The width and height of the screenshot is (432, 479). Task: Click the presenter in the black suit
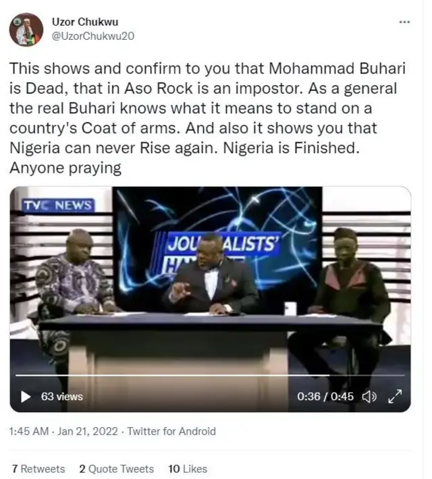click(x=212, y=277)
